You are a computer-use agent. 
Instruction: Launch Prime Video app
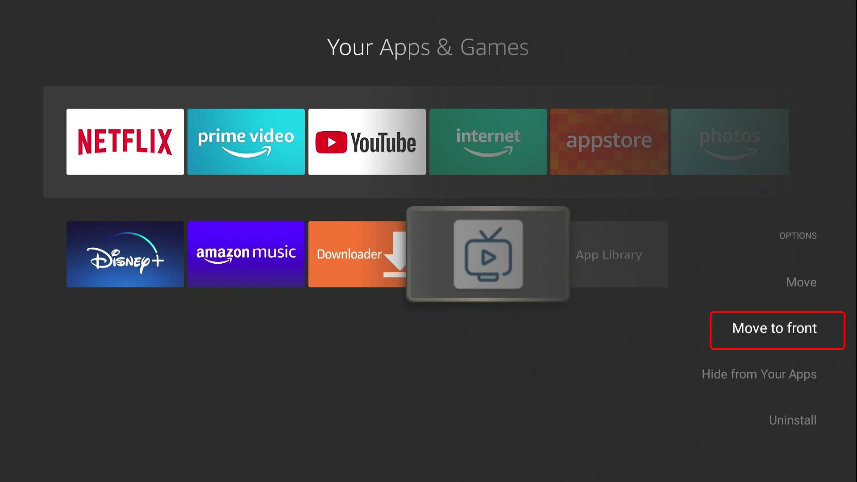[x=246, y=141]
